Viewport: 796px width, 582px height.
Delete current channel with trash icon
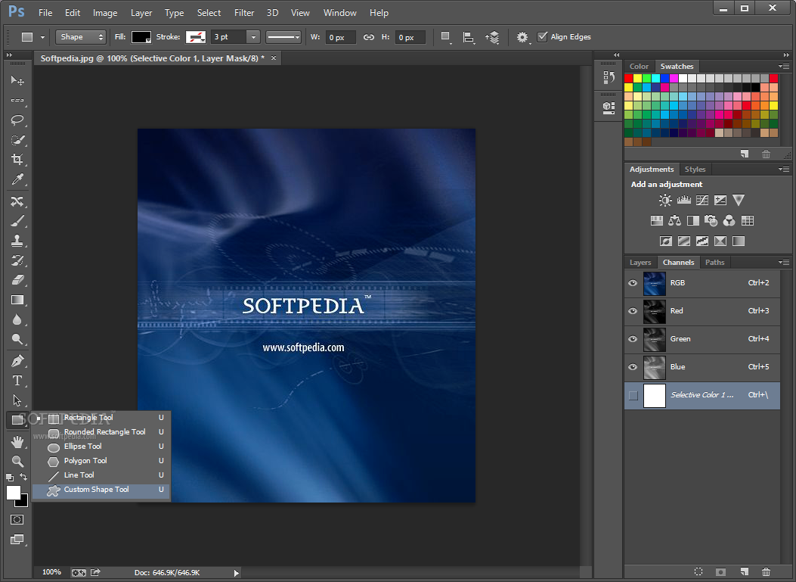766,572
